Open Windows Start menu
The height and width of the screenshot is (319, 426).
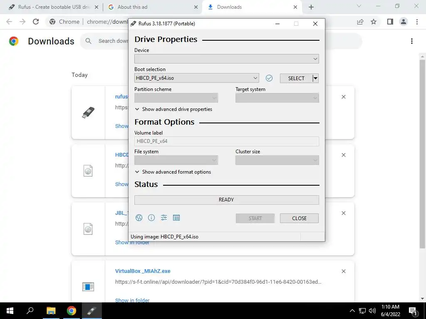point(10,311)
